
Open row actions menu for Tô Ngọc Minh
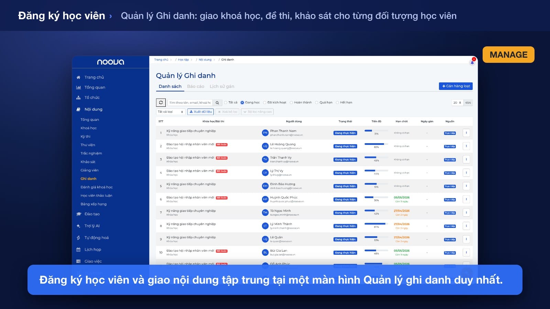click(x=466, y=213)
